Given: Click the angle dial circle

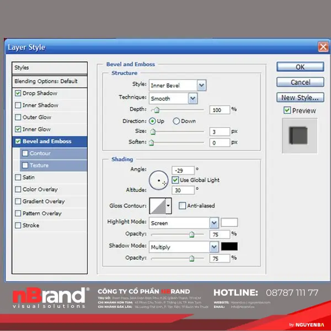Looking at the screenshot, I should [x=159, y=180].
